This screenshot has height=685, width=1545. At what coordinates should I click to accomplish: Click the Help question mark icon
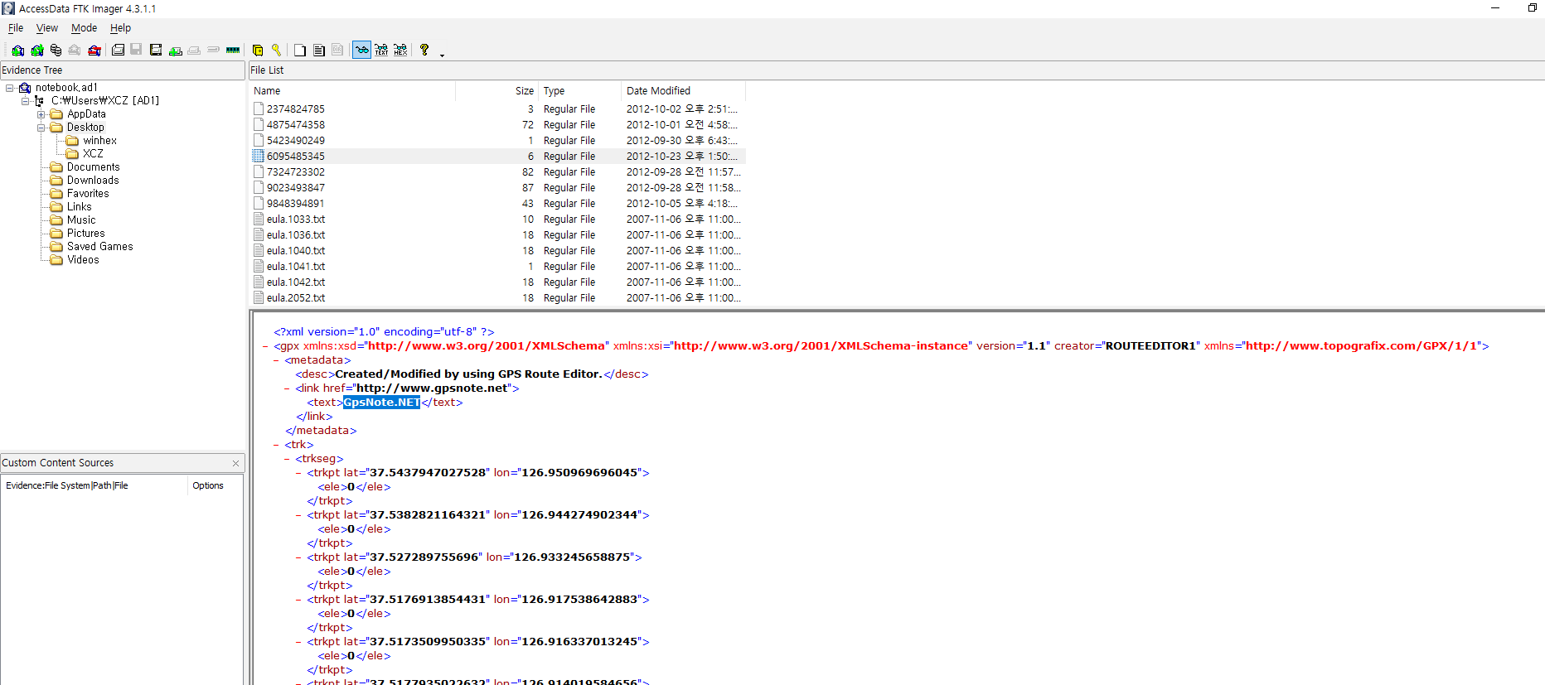[x=424, y=51]
